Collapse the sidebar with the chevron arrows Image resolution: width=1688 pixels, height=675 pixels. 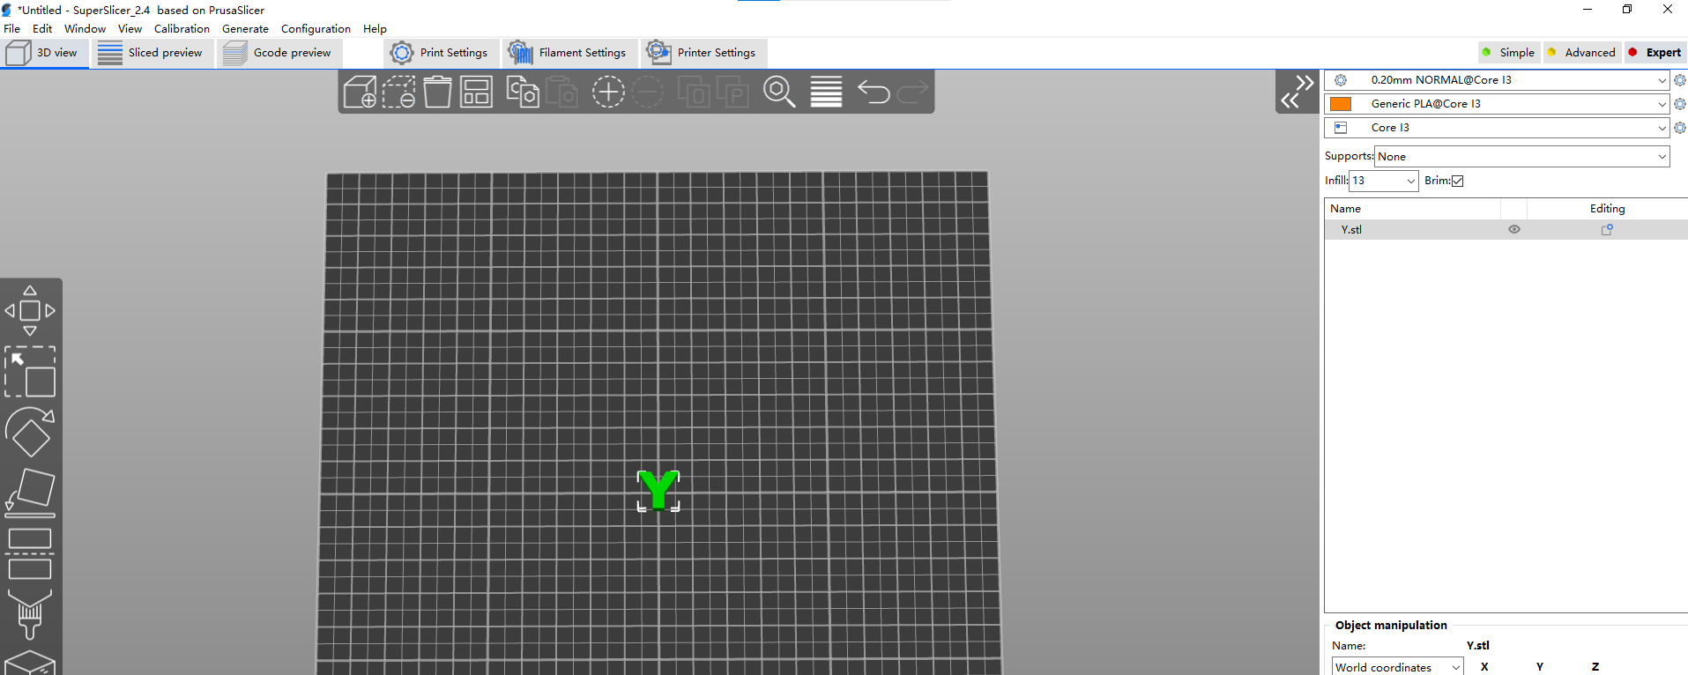pos(1297,92)
